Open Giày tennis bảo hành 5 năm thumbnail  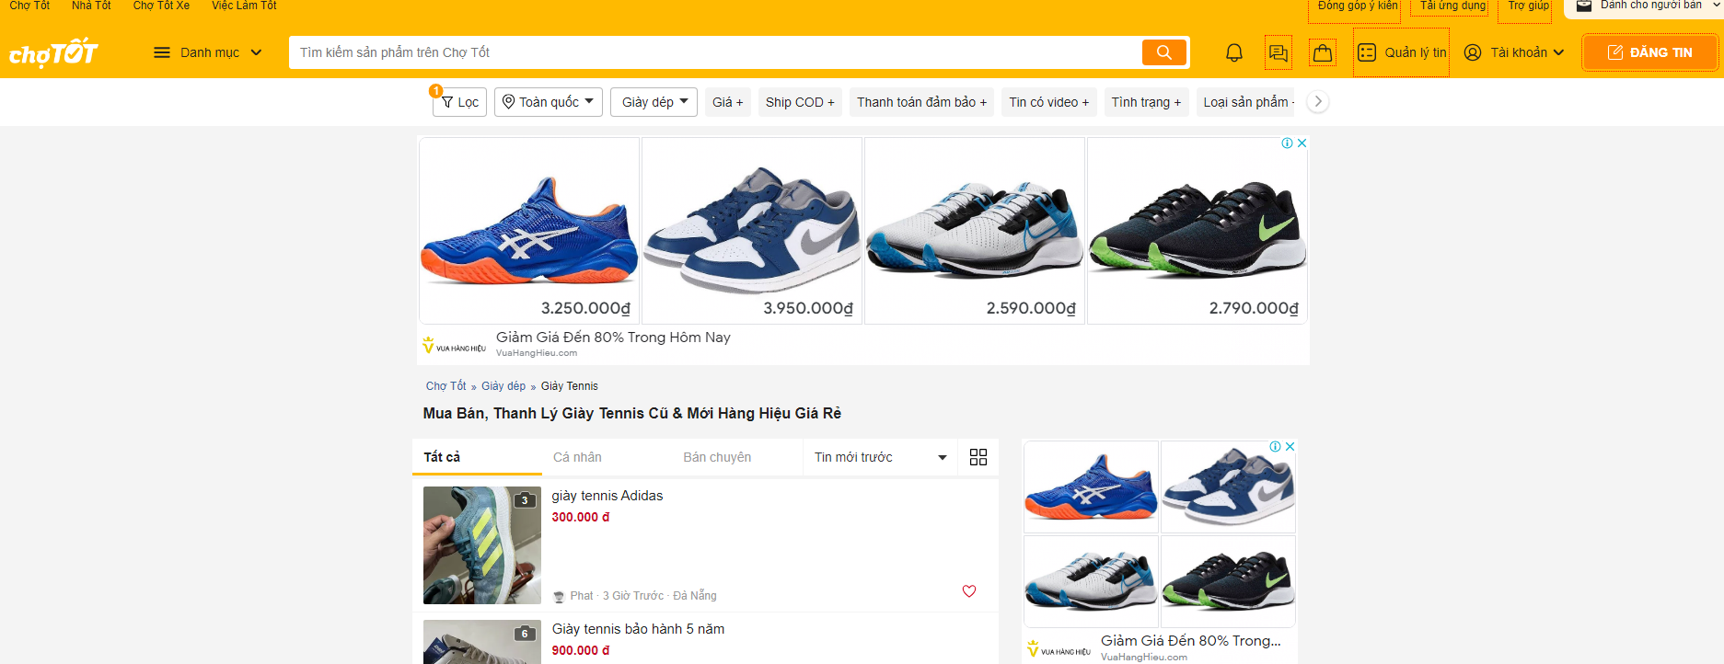point(482,642)
